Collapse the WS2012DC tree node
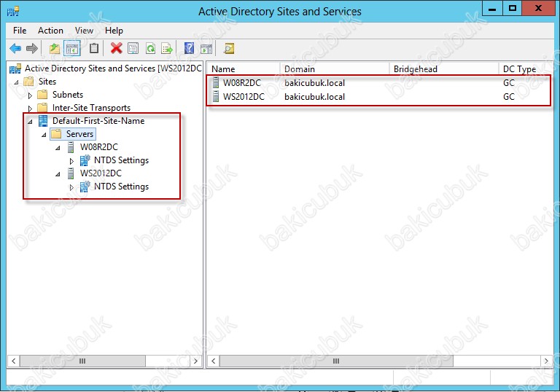The height and width of the screenshot is (392, 560). coord(58,174)
